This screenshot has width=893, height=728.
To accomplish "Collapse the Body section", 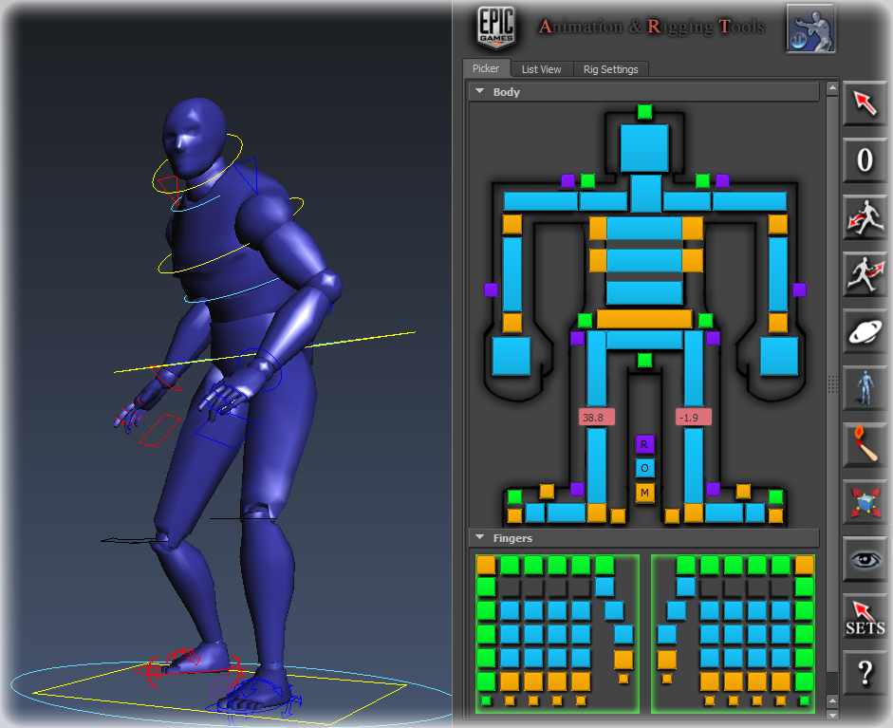I will (479, 91).
